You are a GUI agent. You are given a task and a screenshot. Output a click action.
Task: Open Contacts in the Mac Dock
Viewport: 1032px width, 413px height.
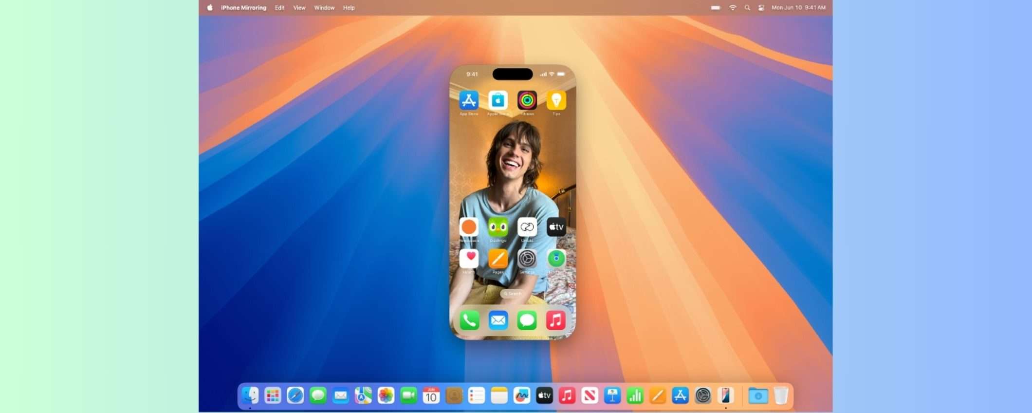(454, 395)
